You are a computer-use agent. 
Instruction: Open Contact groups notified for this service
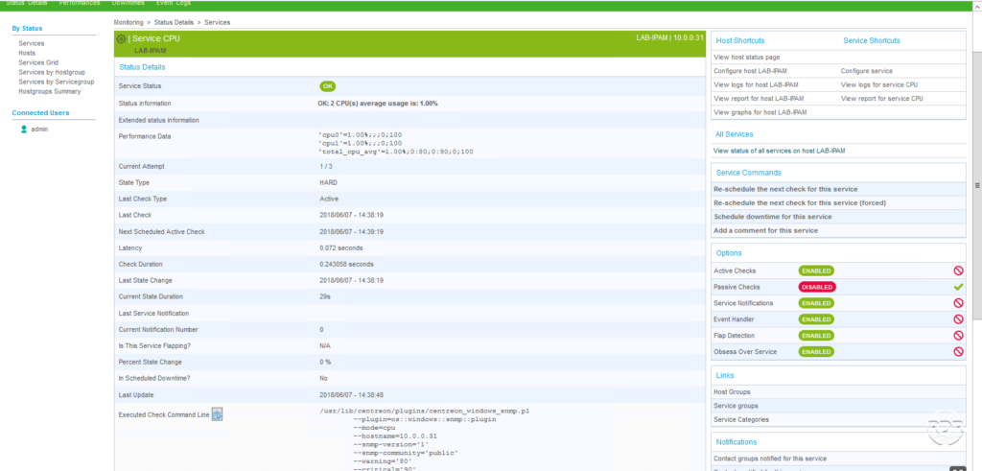(x=770, y=459)
